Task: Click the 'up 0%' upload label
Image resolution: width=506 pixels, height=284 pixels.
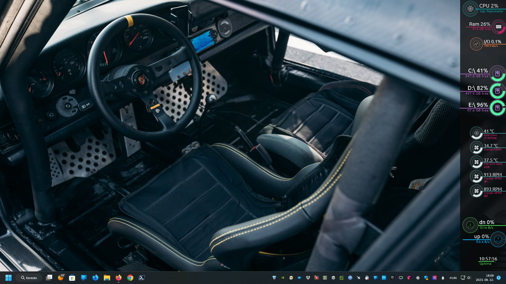Action: [x=481, y=236]
